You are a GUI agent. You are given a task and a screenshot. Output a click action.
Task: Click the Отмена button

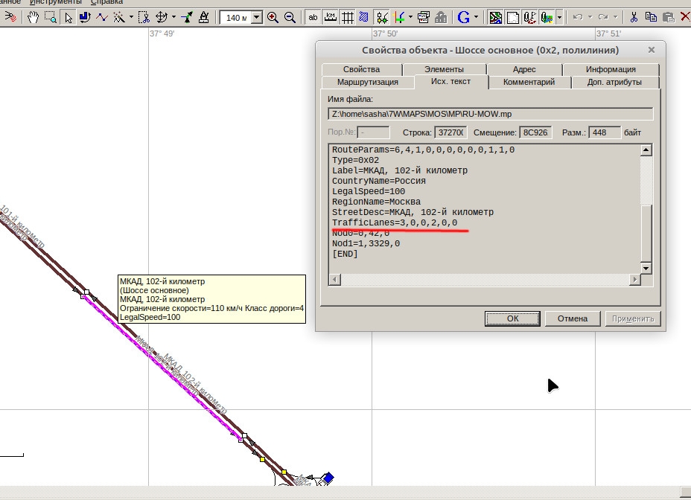coord(572,318)
